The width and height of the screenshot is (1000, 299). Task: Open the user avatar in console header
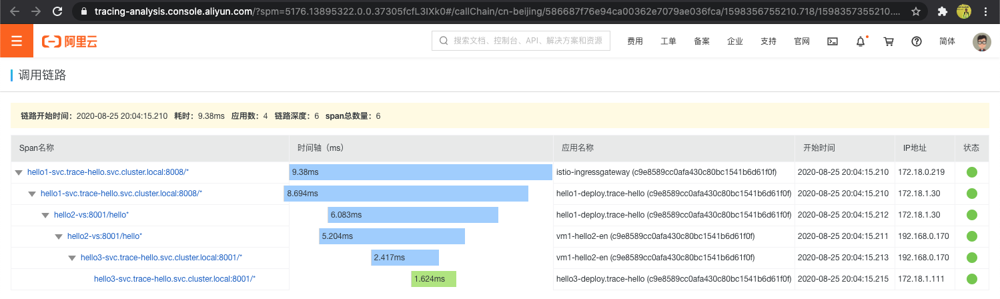click(x=982, y=41)
